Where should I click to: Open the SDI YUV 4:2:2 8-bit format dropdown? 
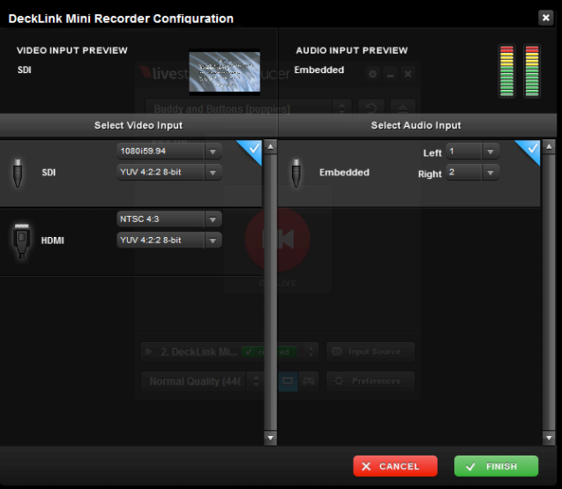169,172
